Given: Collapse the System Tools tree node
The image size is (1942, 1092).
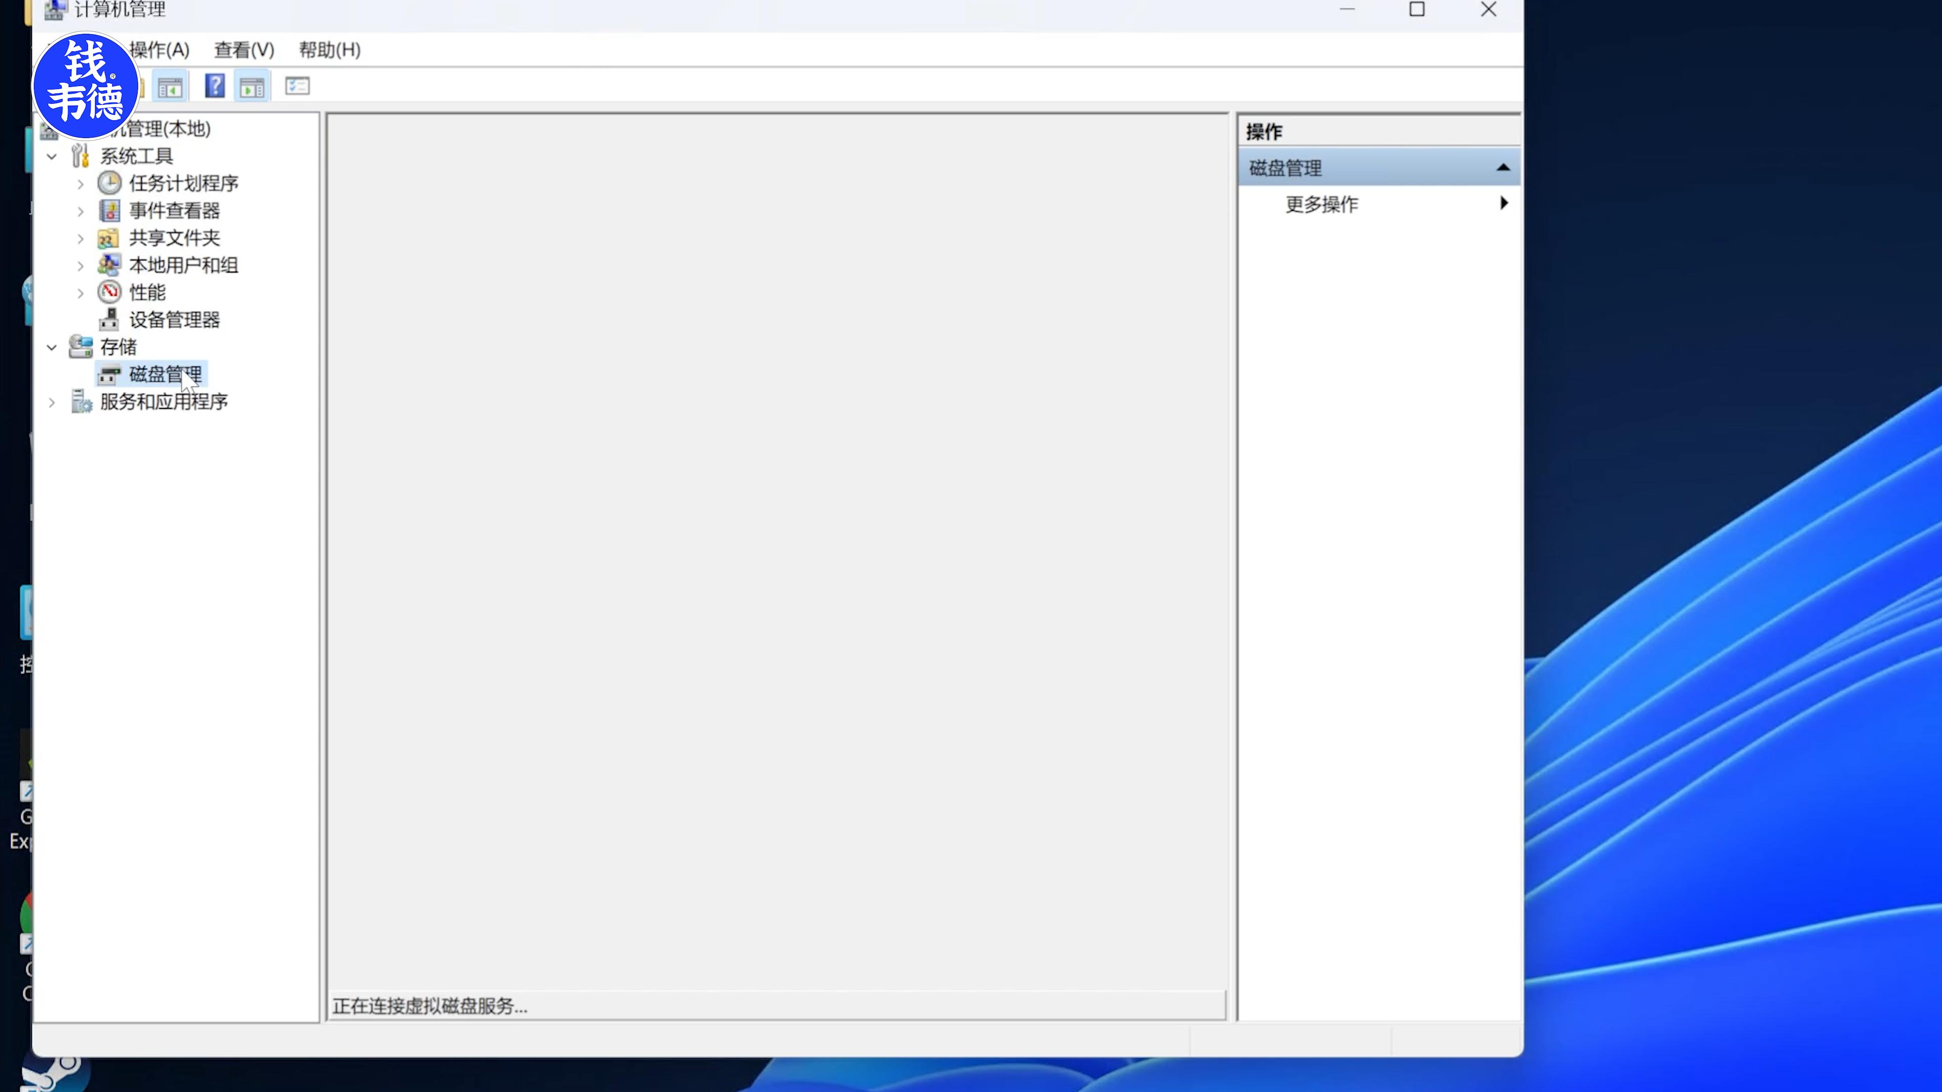Looking at the screenshot, I should click(52, 157).
